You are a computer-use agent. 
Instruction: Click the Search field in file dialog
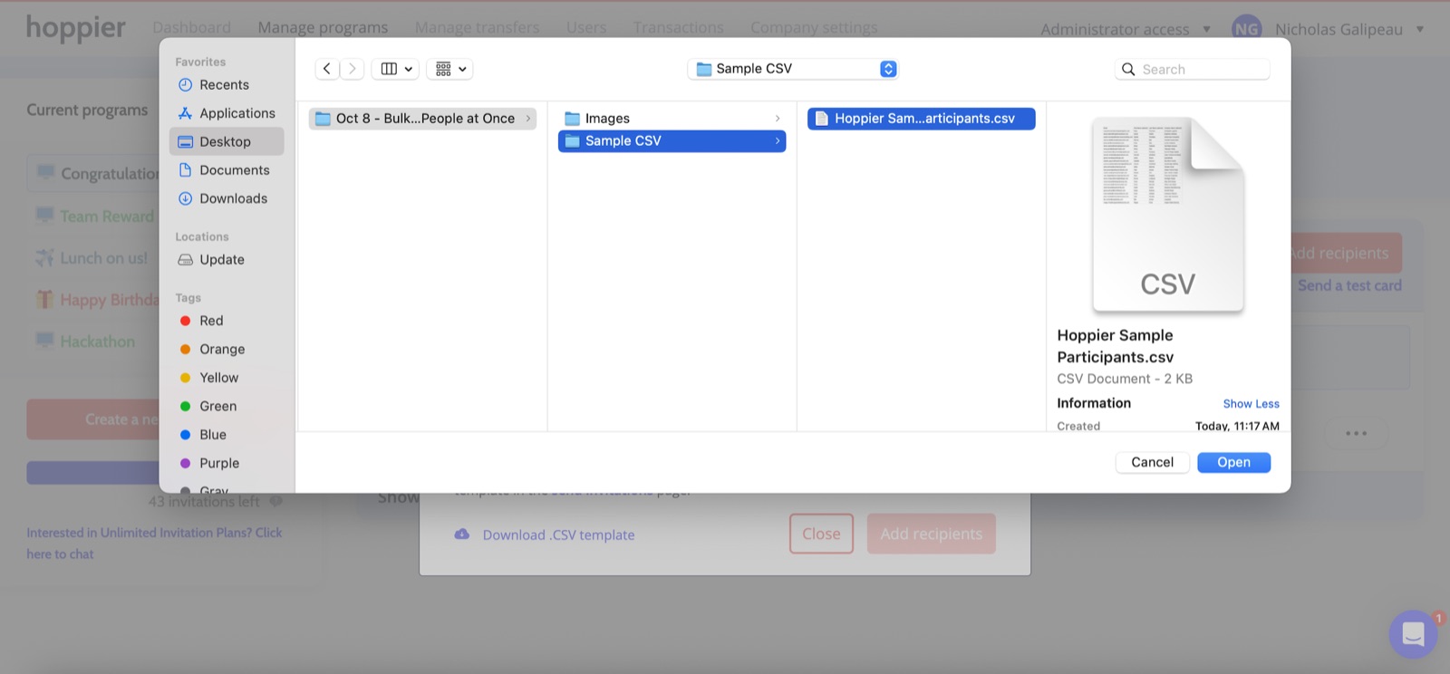1192,69
